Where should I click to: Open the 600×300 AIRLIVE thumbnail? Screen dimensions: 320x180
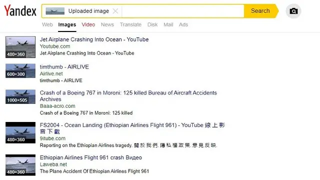click(x=20, y=70)
